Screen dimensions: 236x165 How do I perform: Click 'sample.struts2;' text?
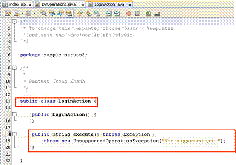65,55
